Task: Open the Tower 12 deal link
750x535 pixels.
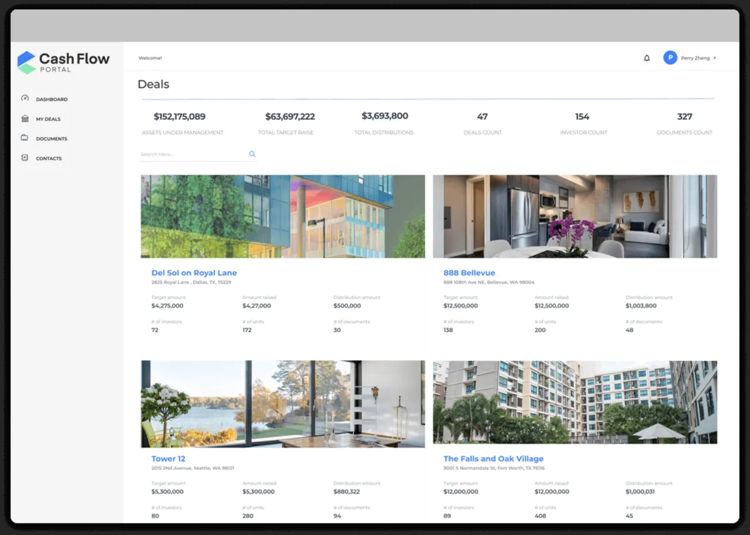Action: pyautogui.click(x=168, y=458)
